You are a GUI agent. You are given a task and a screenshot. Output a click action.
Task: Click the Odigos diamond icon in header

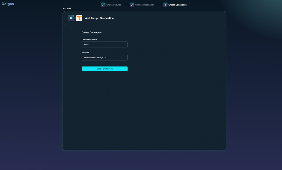pyautogui.click(x=71, y=18)
